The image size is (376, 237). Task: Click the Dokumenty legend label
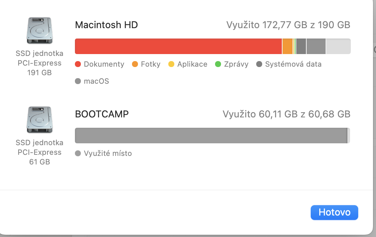pyautogui.click(x=104, y=64)
